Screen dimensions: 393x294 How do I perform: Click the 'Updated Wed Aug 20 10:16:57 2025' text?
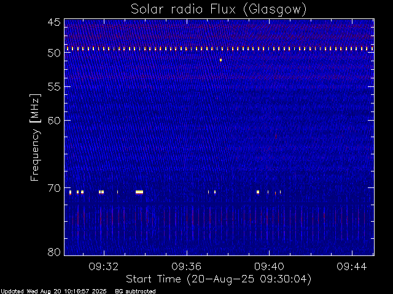point(53,292)
